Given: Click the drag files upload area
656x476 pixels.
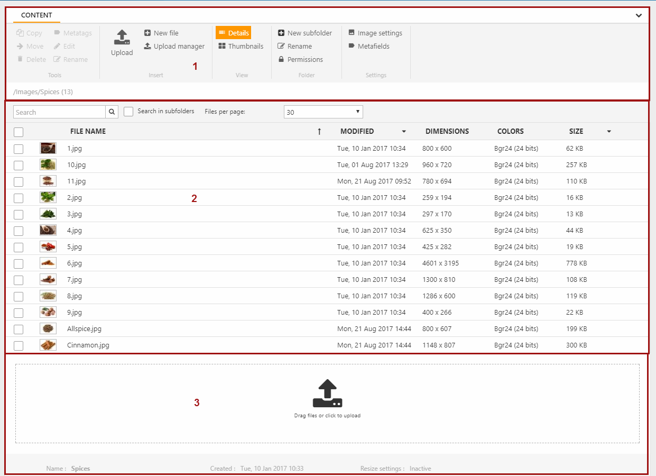Looking at the screenshot, I should tap(327, 403).
